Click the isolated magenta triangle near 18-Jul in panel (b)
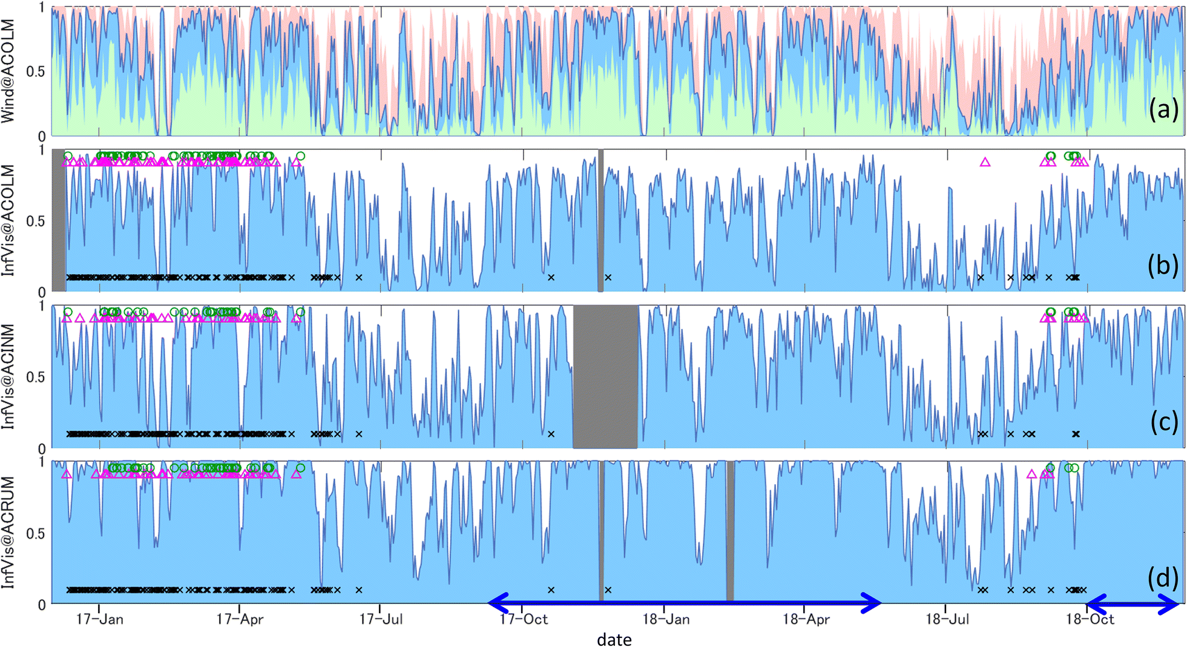 click(985, 162)
